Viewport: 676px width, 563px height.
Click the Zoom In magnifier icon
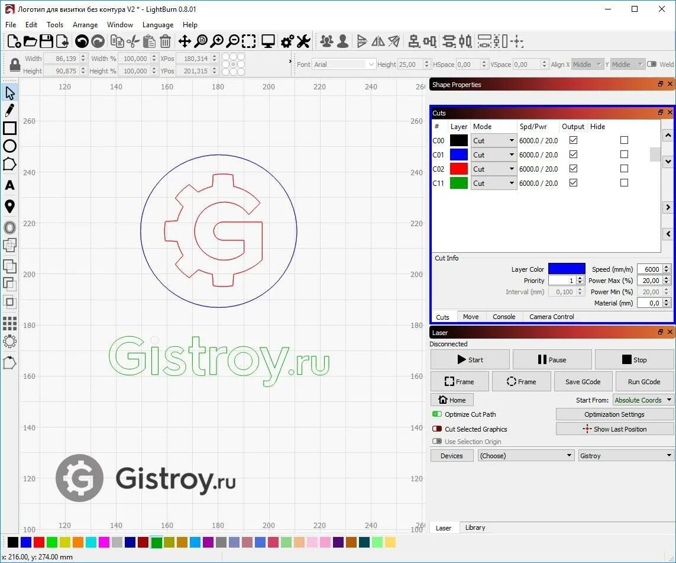pyautogui.click(x=217, y=41)
